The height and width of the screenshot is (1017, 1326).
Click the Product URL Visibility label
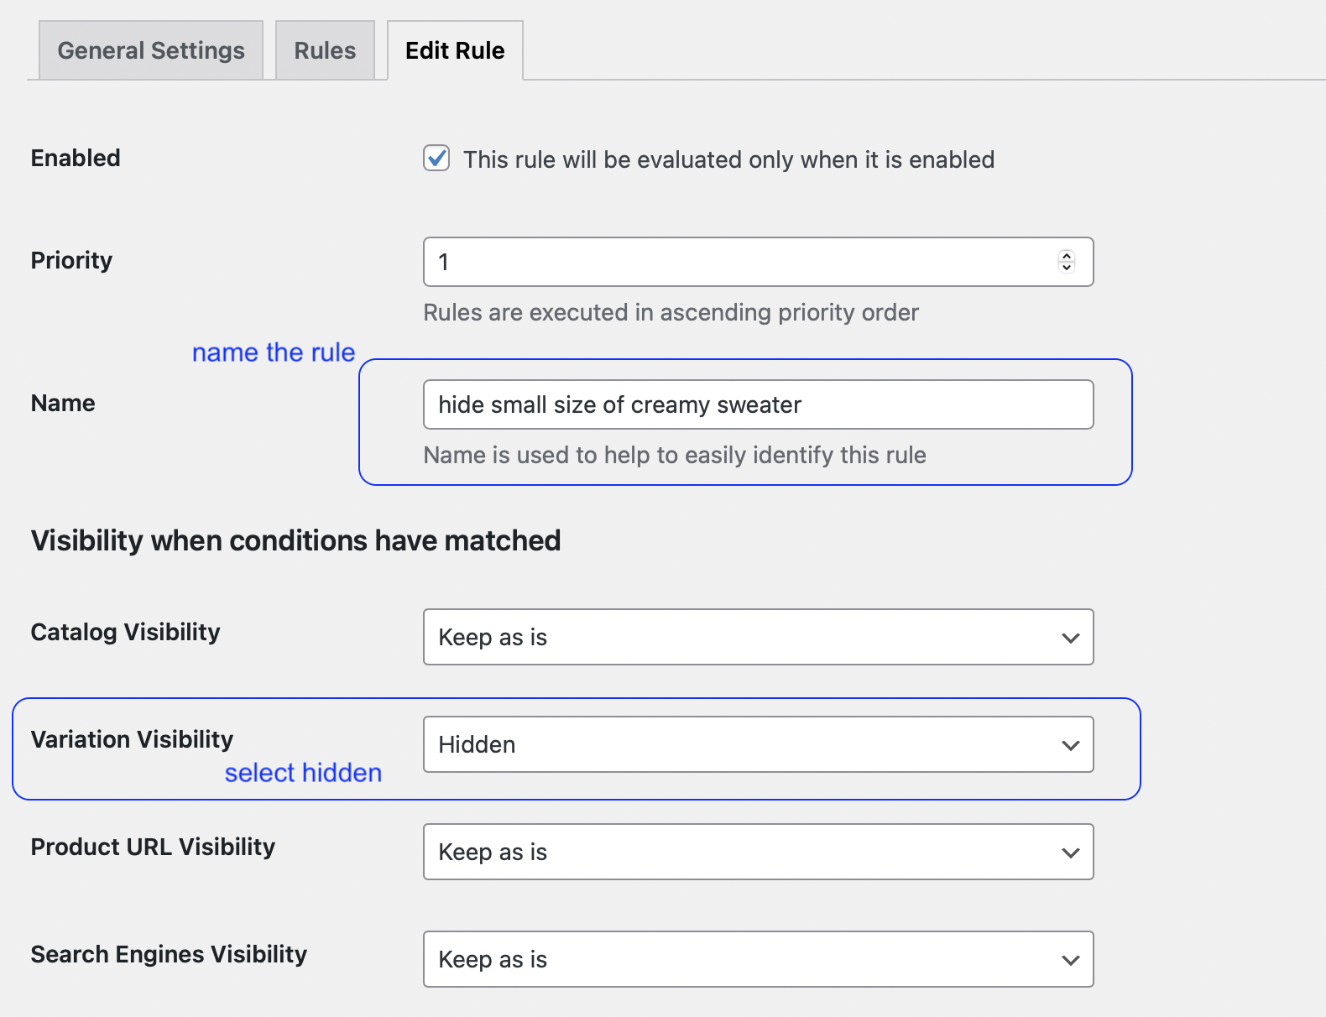click(153, 847)
